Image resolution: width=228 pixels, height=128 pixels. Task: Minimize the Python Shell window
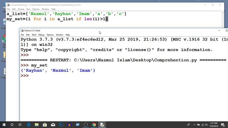coord(219,31)
